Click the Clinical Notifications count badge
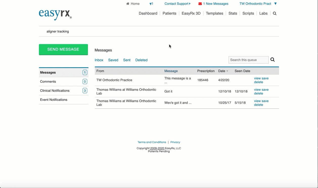Image resolution: width=318 pixels, height=188 pixels. pos(85,91)
